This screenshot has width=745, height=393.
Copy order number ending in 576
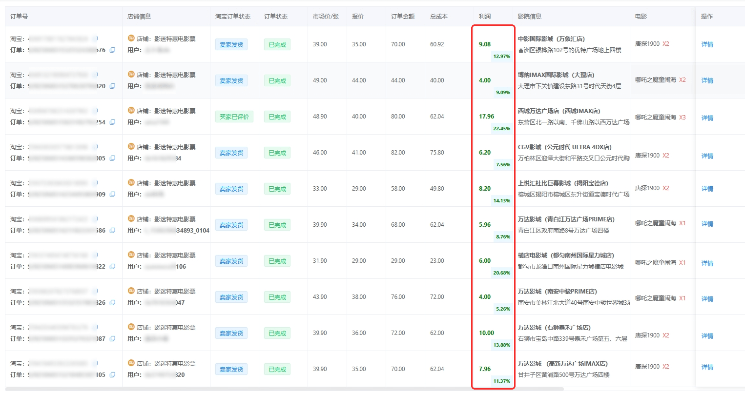coord(112,50)
